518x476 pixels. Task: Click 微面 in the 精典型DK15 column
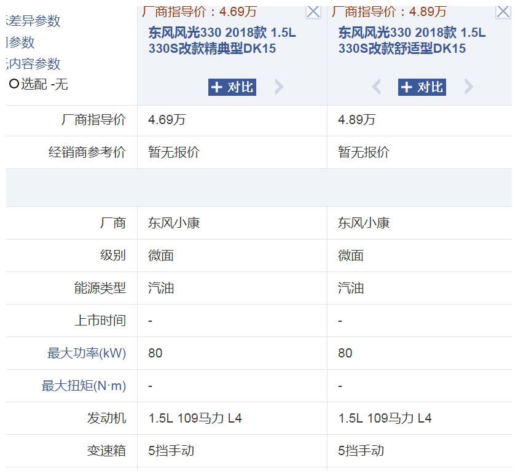tap(161, 256)
